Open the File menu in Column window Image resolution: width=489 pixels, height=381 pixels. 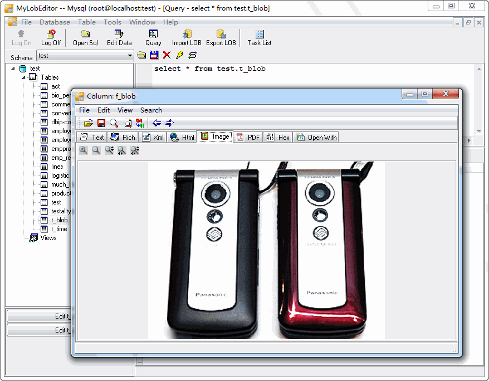pyautogui.click(x=84, y=110)
